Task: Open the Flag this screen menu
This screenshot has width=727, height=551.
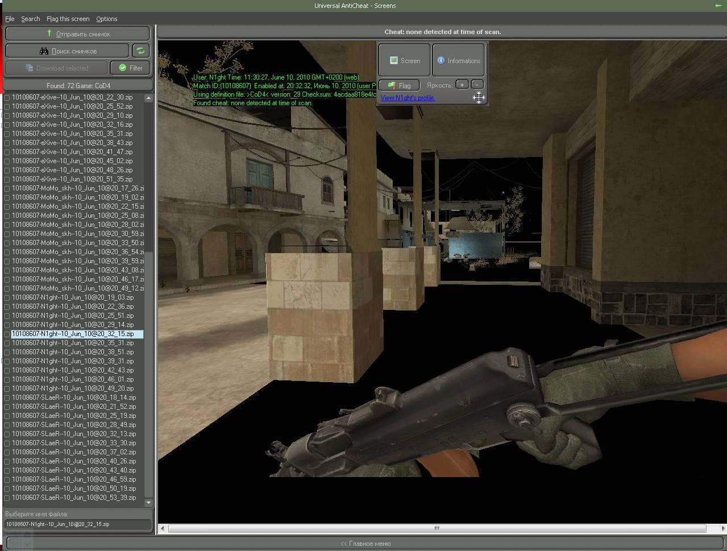Action: 68,19
